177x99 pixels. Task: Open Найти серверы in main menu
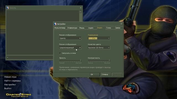pos(12,81)
